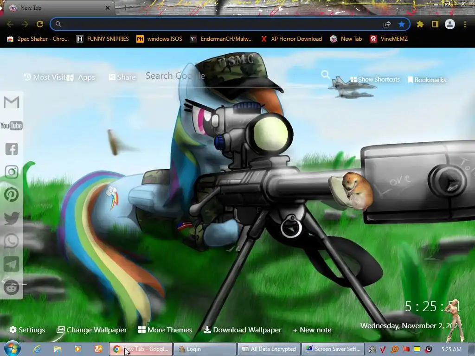This screenshot has height=356, width=475.
Task: Open windows ISOS bookmark
Action: [x=160, y=39]
